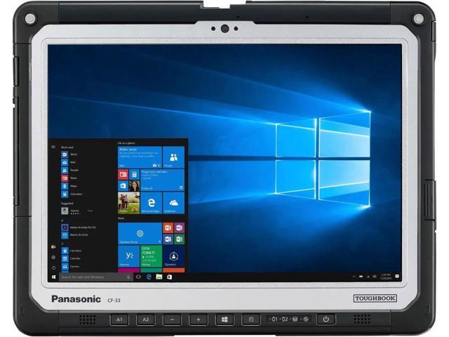This screenshot has height=337, width=449.
Task: Tap the rotation lock hardware button
Action: (251, 319)
